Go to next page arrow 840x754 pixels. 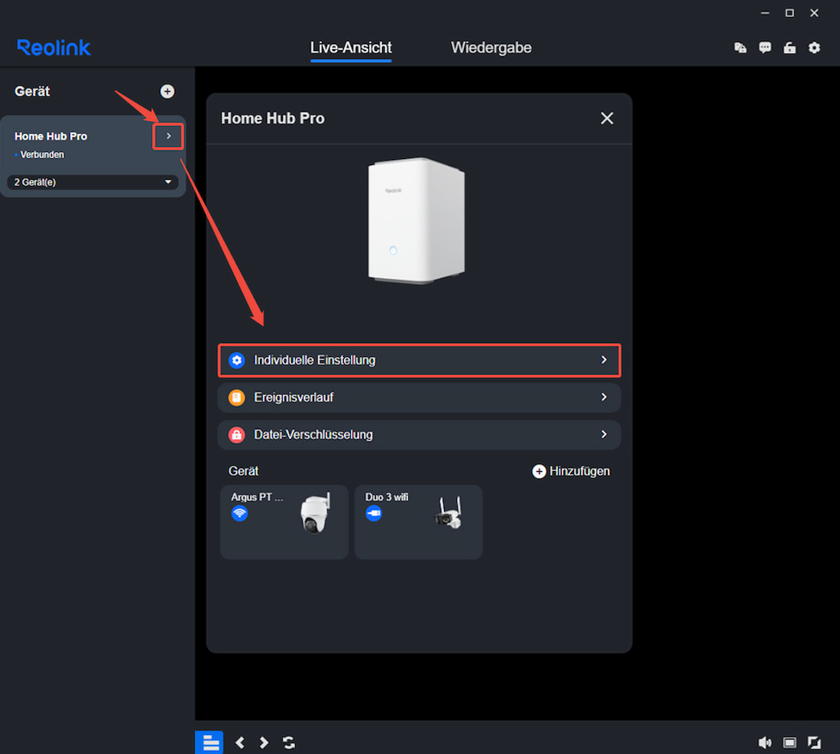pyautogui.click(x=264, y=743)
